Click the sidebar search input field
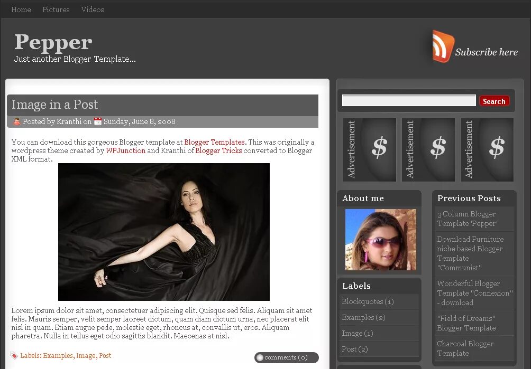 coord(409,101)
